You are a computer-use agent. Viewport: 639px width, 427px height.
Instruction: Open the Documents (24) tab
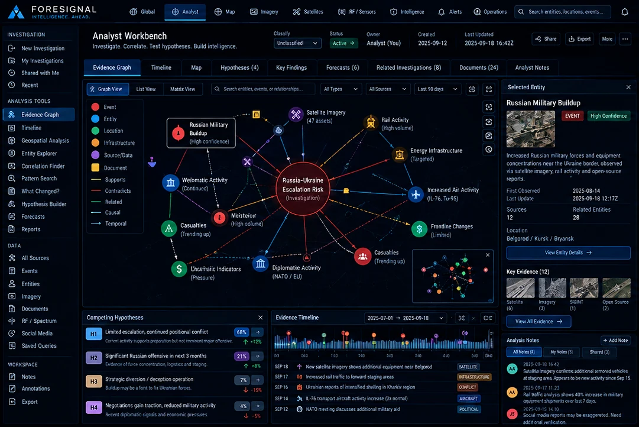479,67
